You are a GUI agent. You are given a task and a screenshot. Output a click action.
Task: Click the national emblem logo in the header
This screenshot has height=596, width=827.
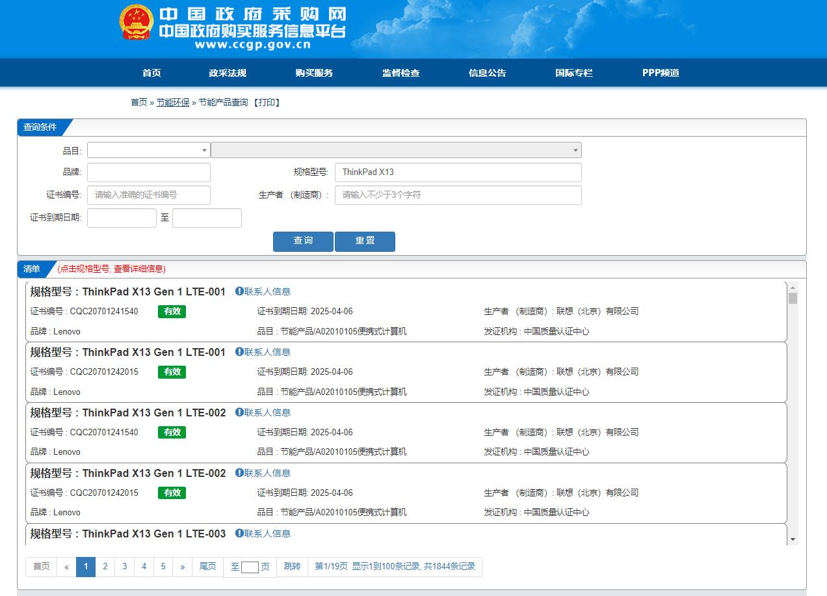click(x=136, y=23)
